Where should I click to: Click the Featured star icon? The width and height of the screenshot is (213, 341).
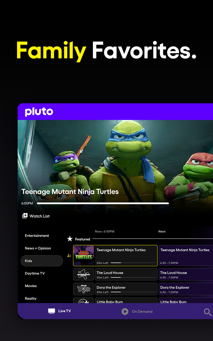coord(70,239)
